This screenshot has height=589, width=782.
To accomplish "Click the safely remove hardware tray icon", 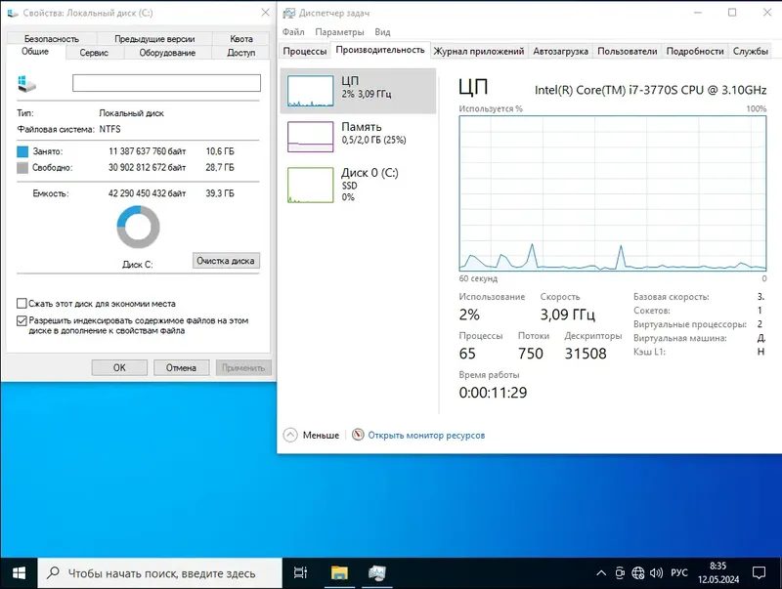I will pyautogui.click(x=620, y=573).
